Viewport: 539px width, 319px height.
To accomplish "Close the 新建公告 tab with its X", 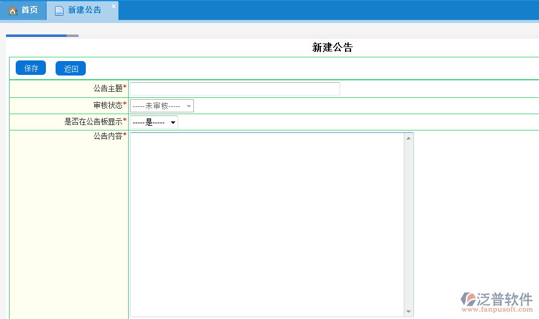I will point(114,7).
